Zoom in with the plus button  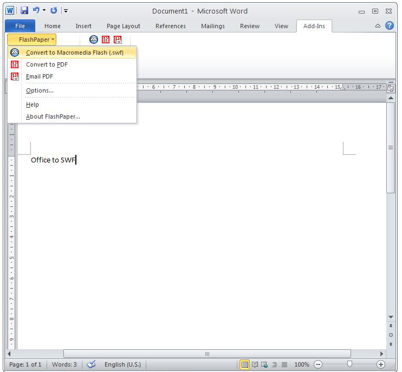click(381, 364)
